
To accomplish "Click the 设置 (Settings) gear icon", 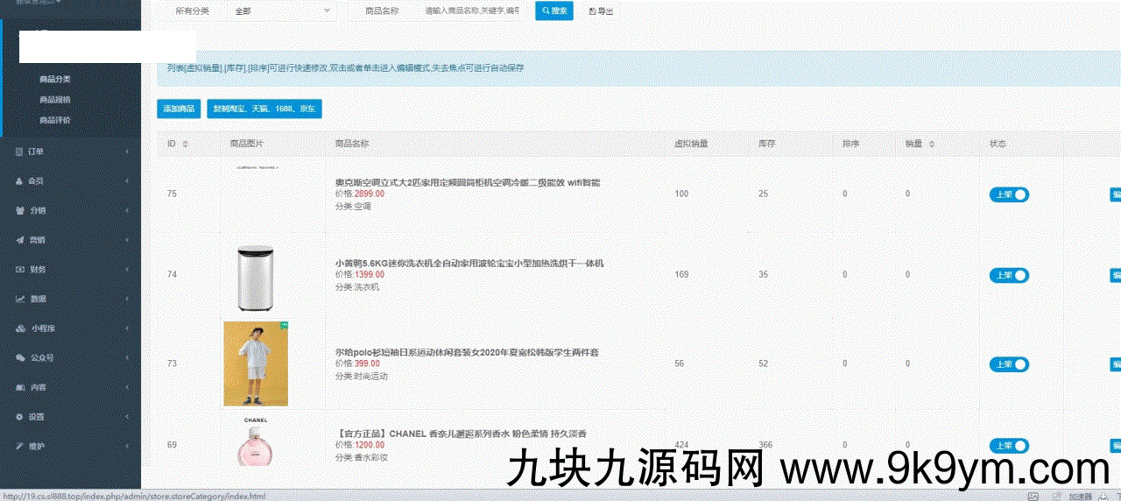I will 19,417.
